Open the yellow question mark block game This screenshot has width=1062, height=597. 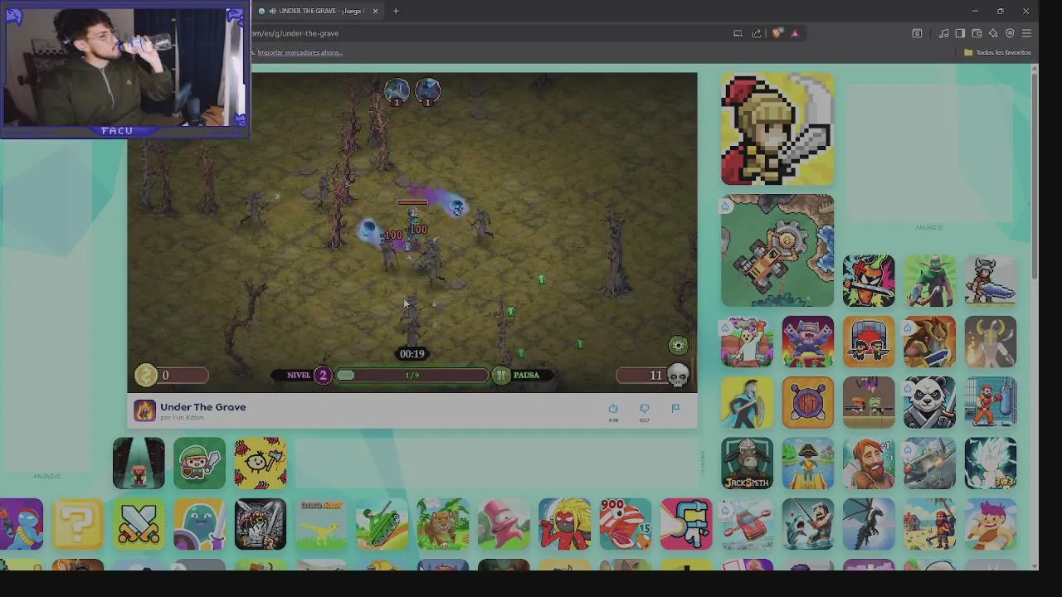[x=78, y=524]
